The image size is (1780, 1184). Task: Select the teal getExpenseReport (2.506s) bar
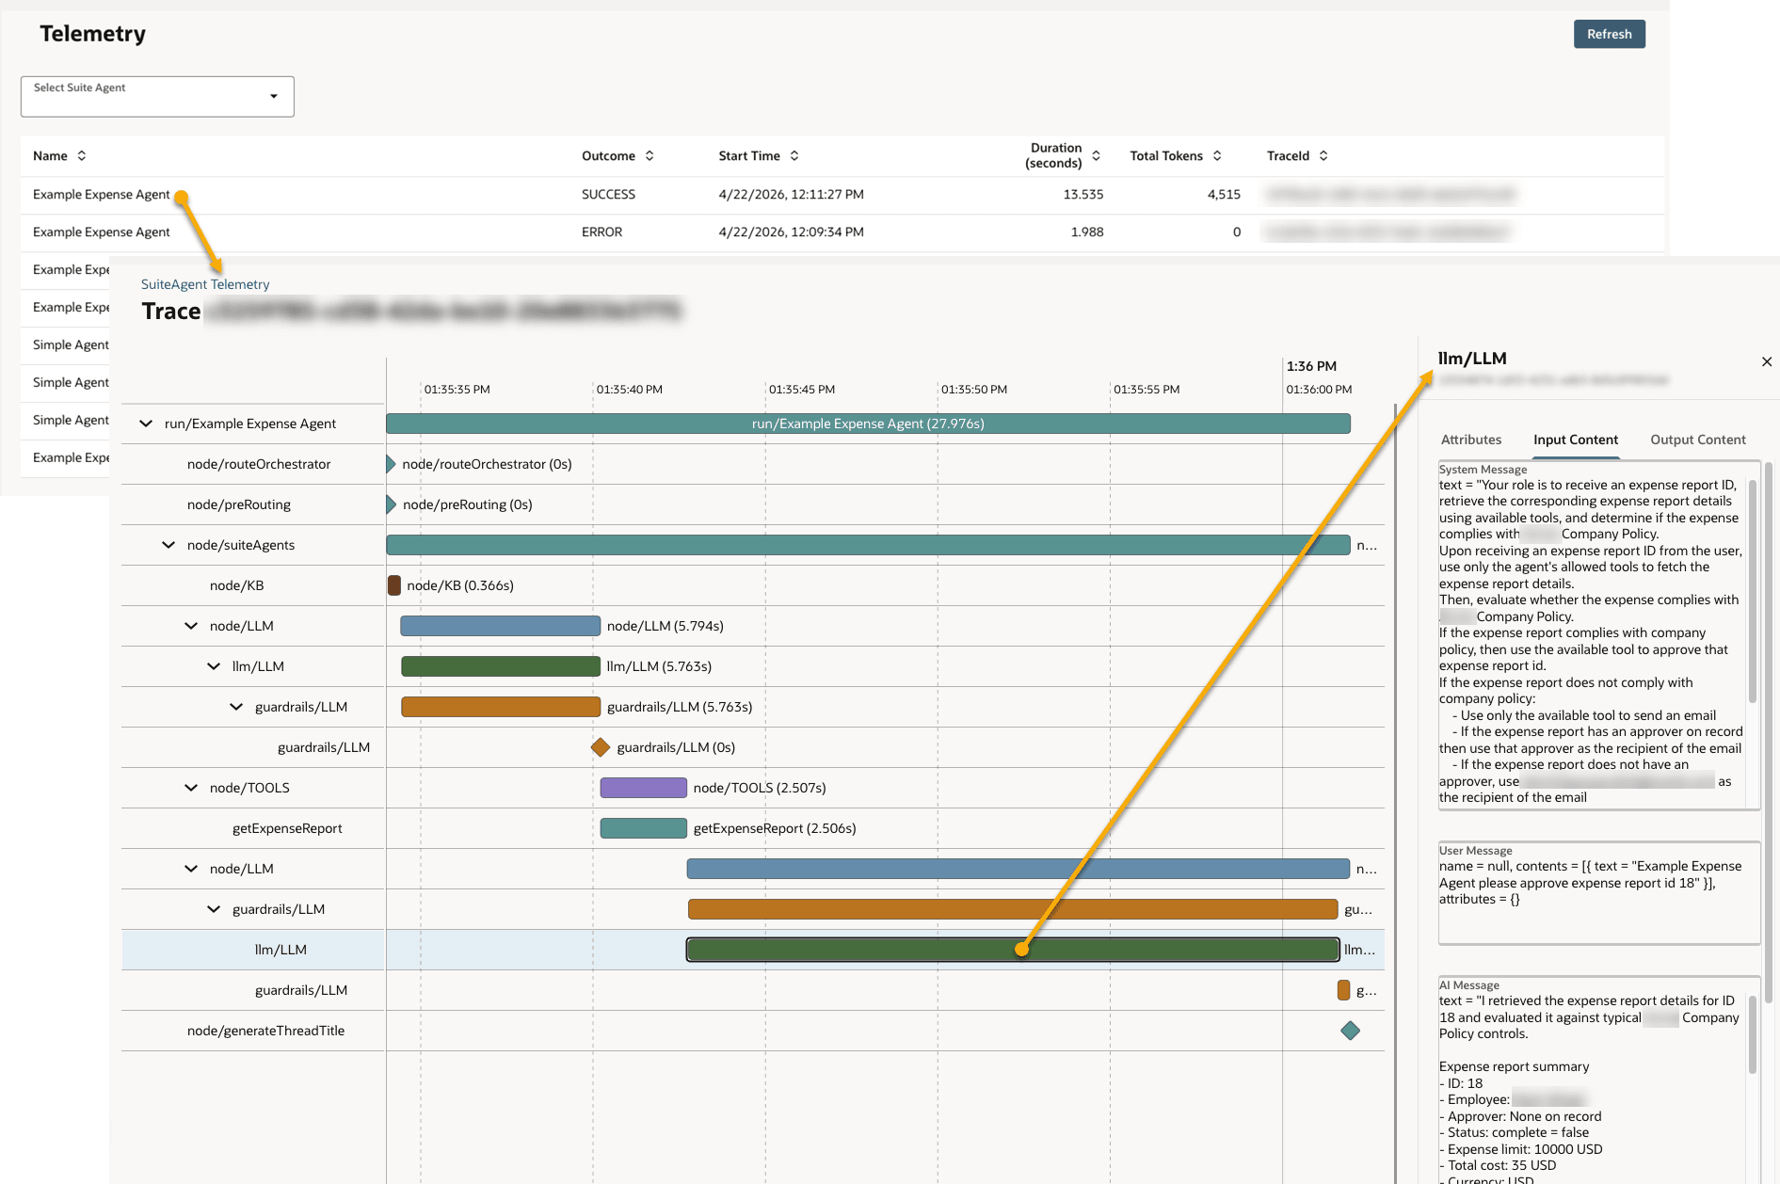point(644,828)
